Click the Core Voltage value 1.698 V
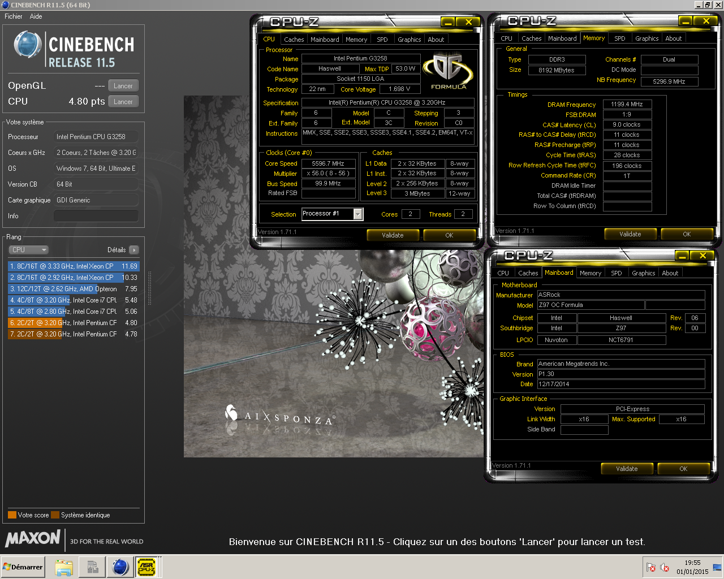Screen dimensions: 724x579 [399, 89]
